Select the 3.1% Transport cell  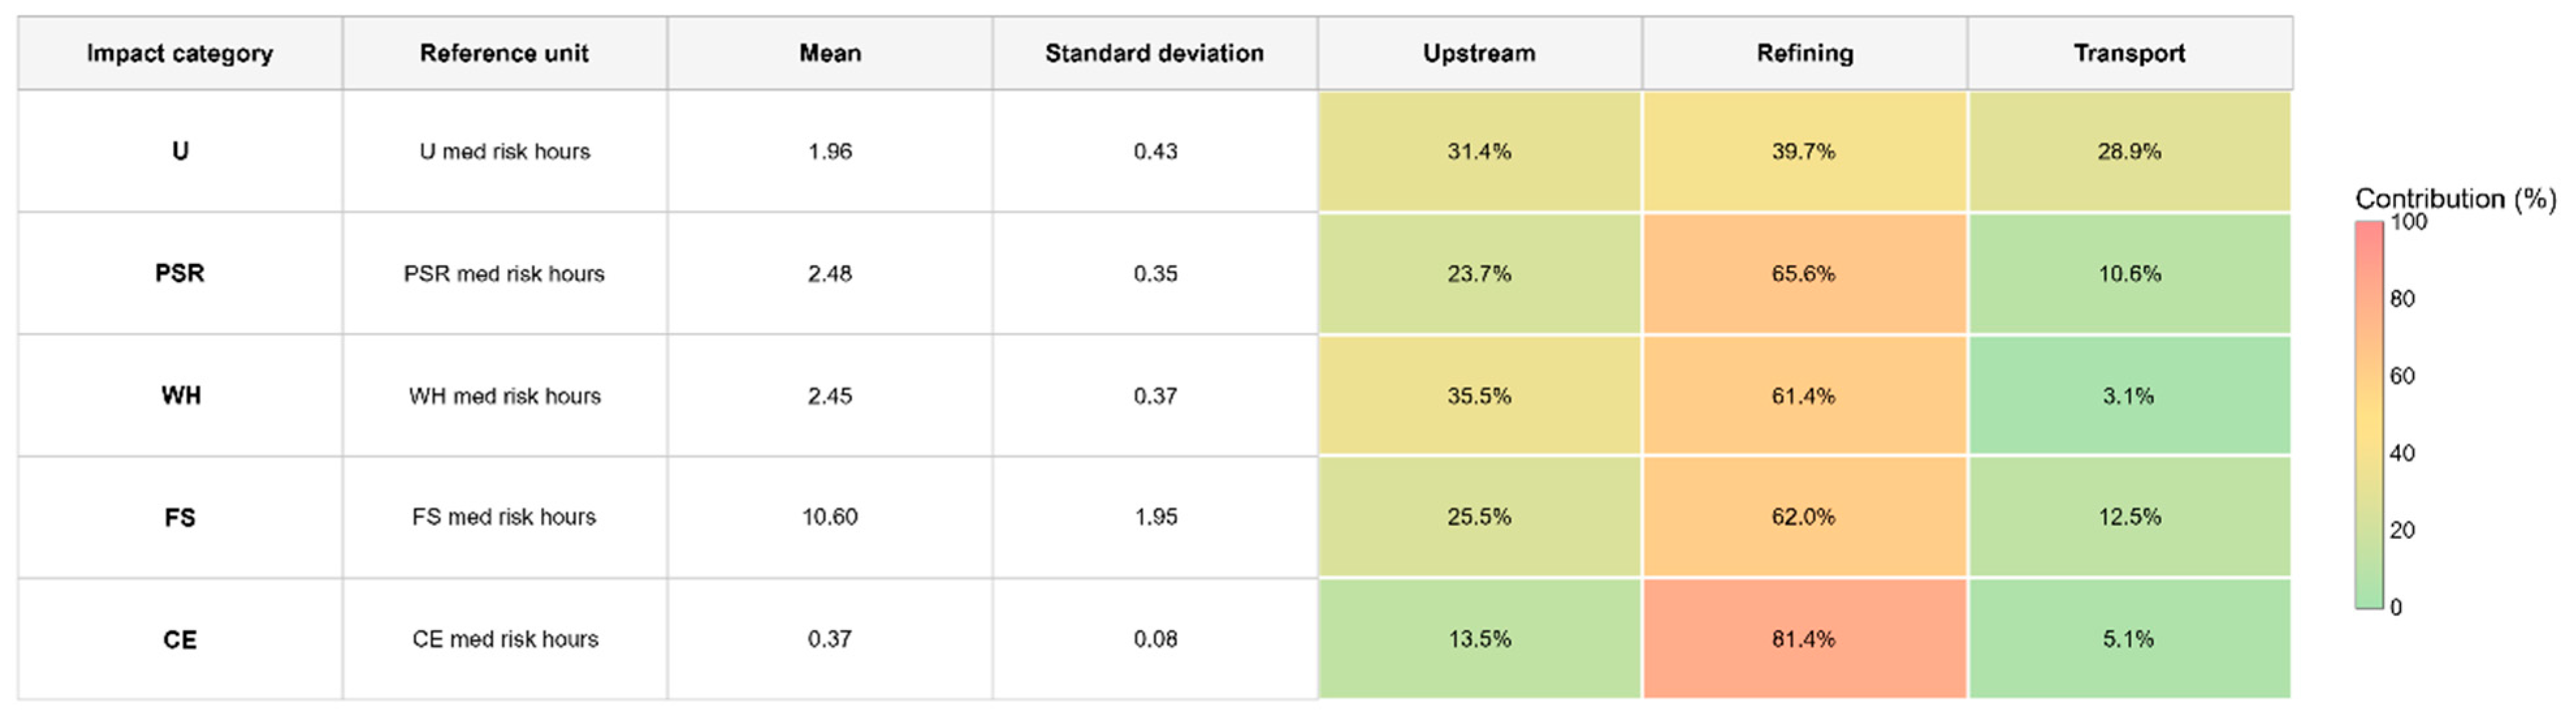[2130, 396]
